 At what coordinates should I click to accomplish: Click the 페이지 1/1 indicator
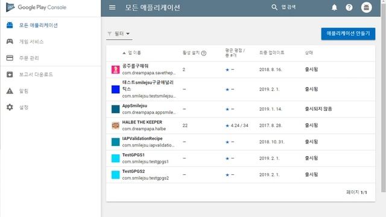click(356, 192)
